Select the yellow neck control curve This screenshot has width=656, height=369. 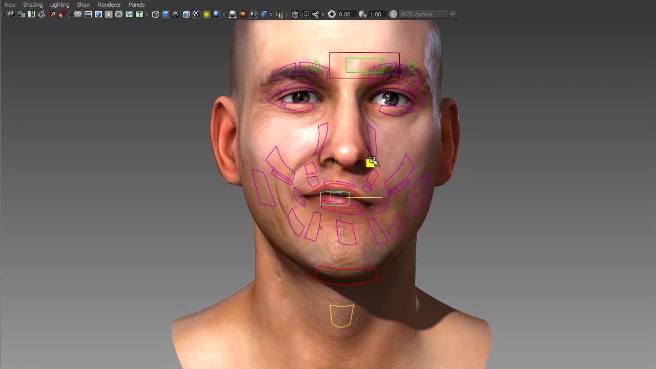coord(341,316)
